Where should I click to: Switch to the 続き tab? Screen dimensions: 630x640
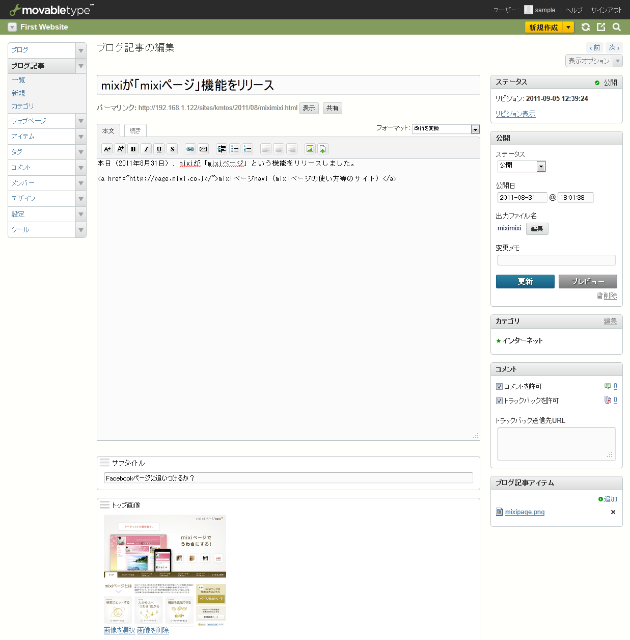click(x=135, y=131)
